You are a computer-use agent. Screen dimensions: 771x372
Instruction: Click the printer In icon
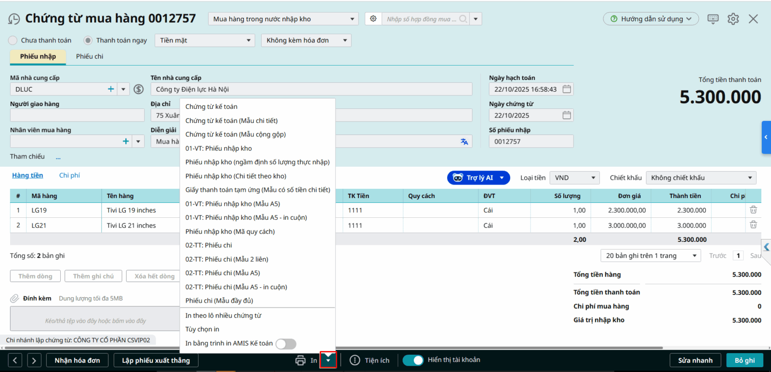301,360
